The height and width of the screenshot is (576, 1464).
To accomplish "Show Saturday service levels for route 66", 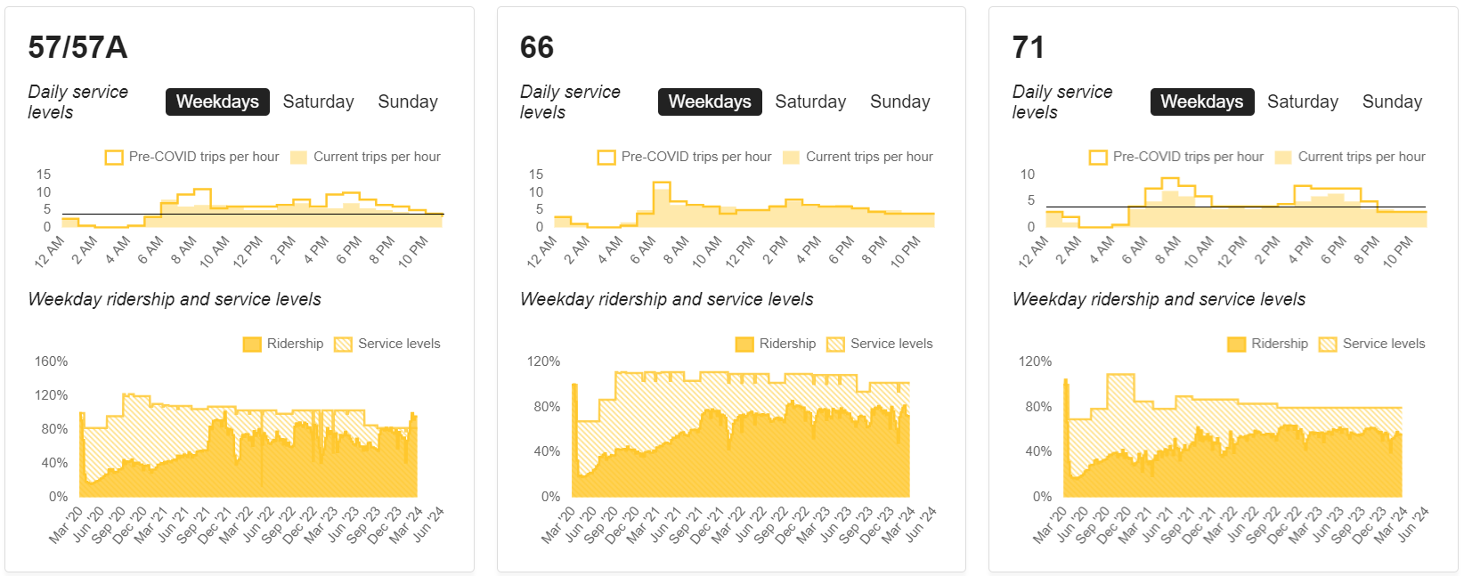I will (809, 101).
